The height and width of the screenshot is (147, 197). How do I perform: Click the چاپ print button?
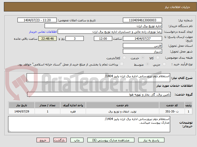[77, 140]
